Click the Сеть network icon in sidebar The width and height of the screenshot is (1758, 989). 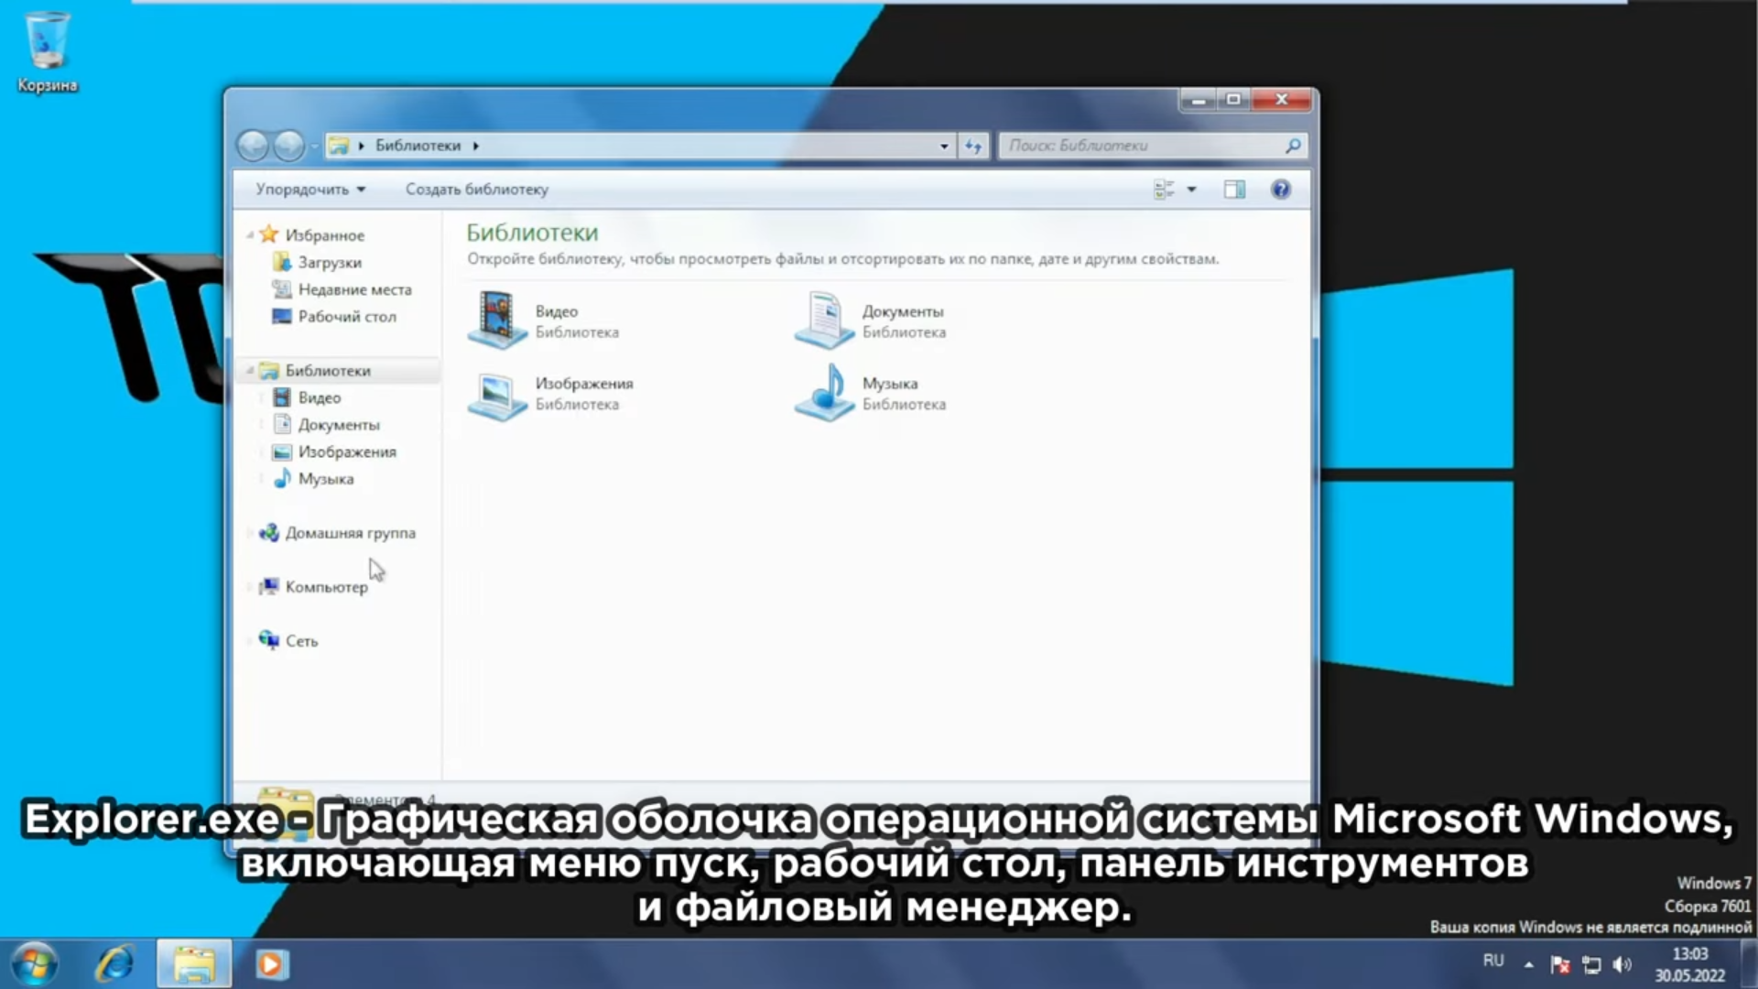268,640
